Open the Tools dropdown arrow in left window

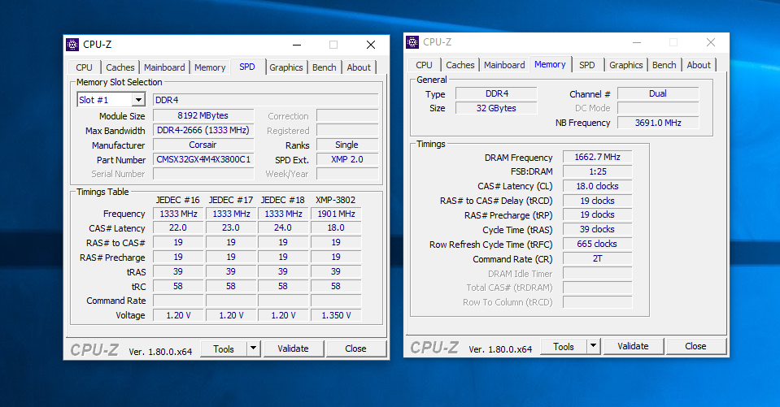253,349
